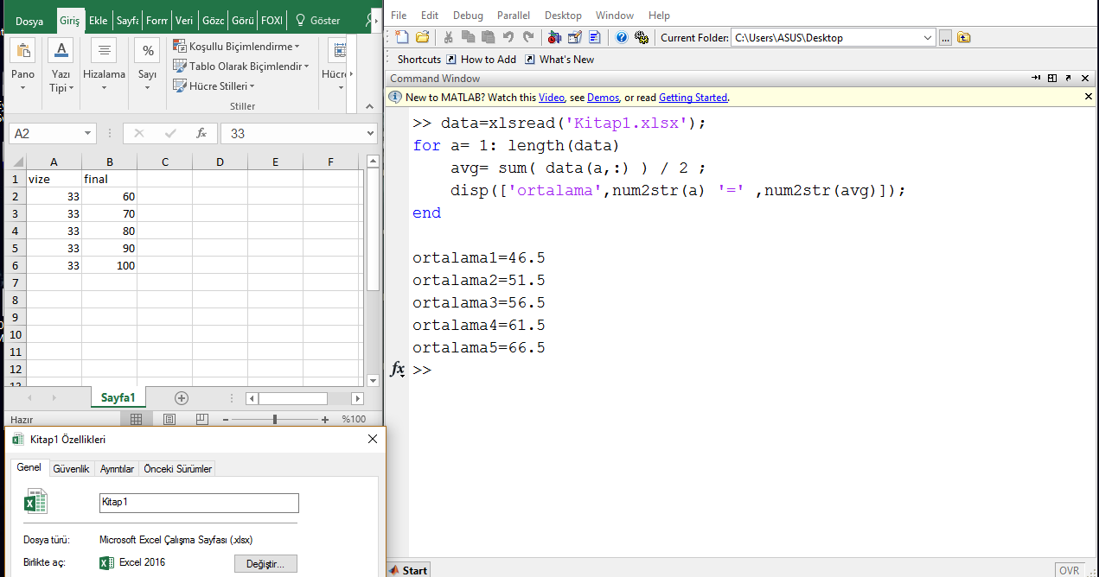The image size is (1099, 577).
Task: Open the MATLAB Parallel menu
Action: click(x=514, y=16)
